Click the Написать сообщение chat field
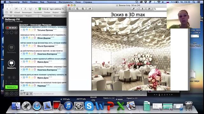This screenshot has width=204, height=114. point(86,94)
